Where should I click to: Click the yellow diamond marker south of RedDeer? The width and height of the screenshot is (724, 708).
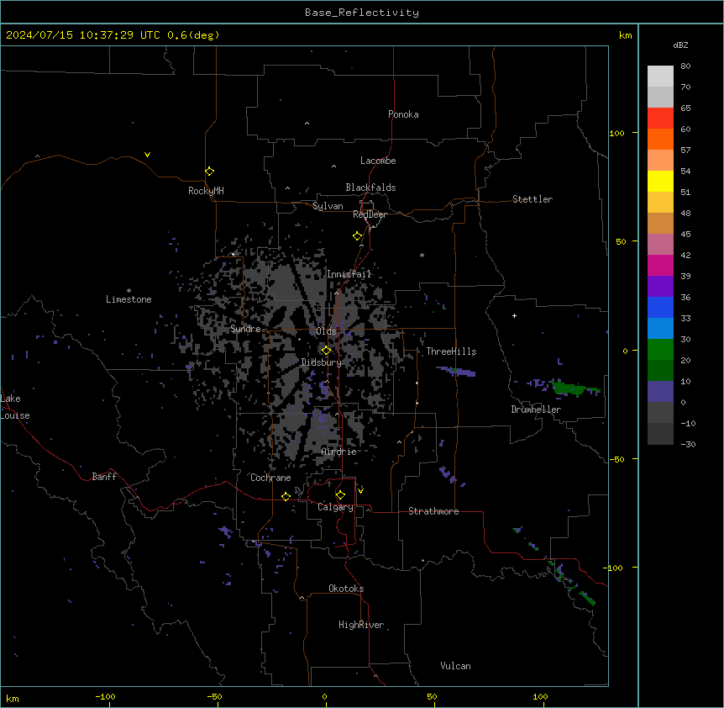(357, 236)
